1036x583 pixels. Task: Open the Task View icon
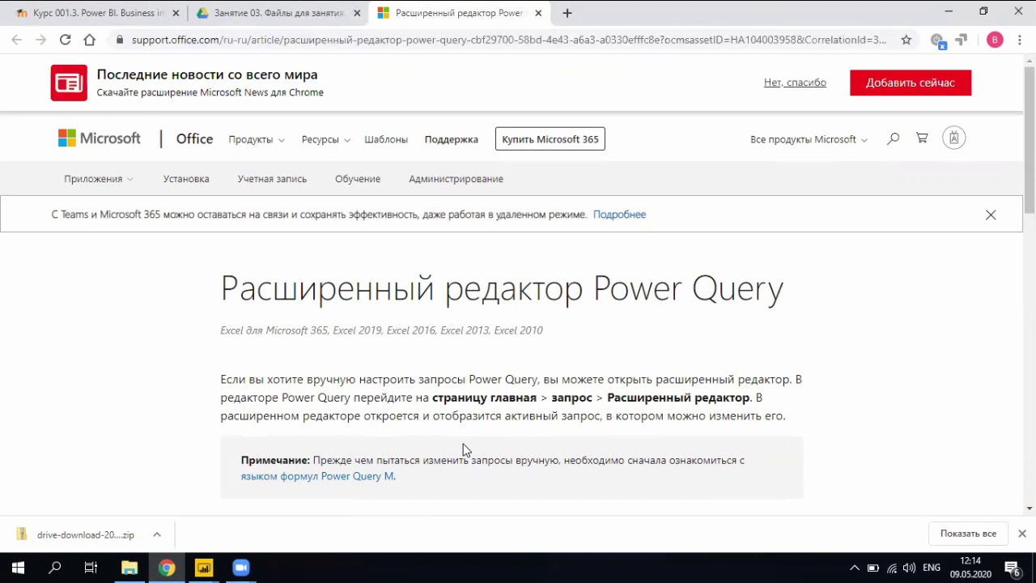click(x=91, y=568)
